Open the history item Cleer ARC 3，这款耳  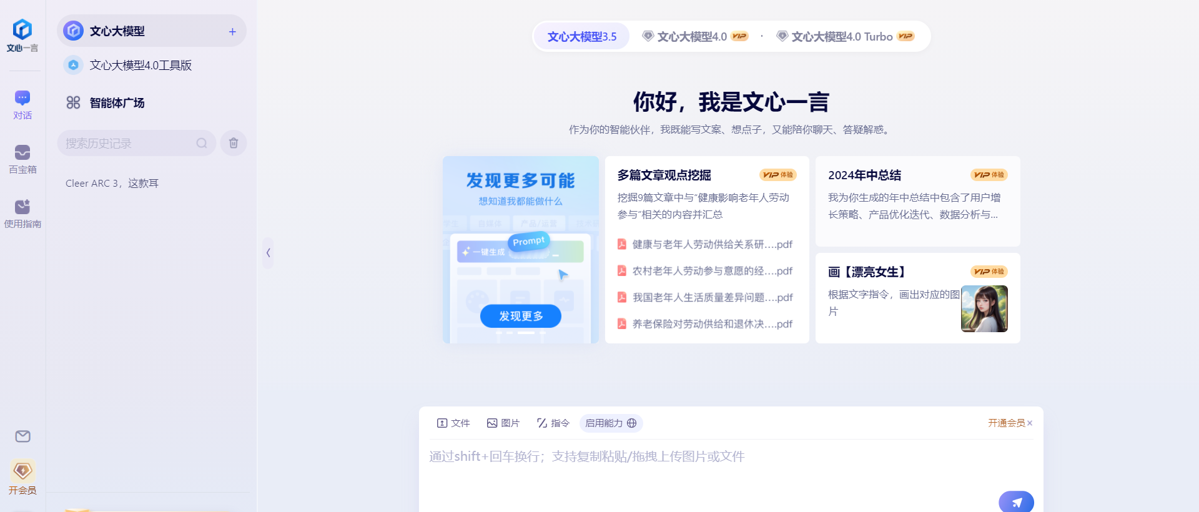pyautogui.click(x=112, y=183)
